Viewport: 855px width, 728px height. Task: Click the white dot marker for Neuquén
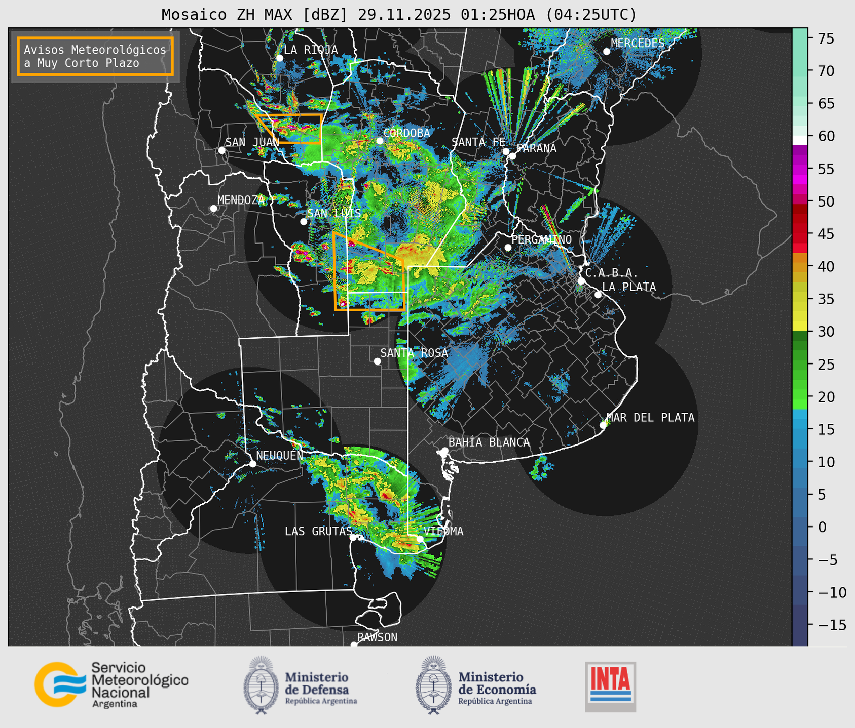(x=252, y=463)
